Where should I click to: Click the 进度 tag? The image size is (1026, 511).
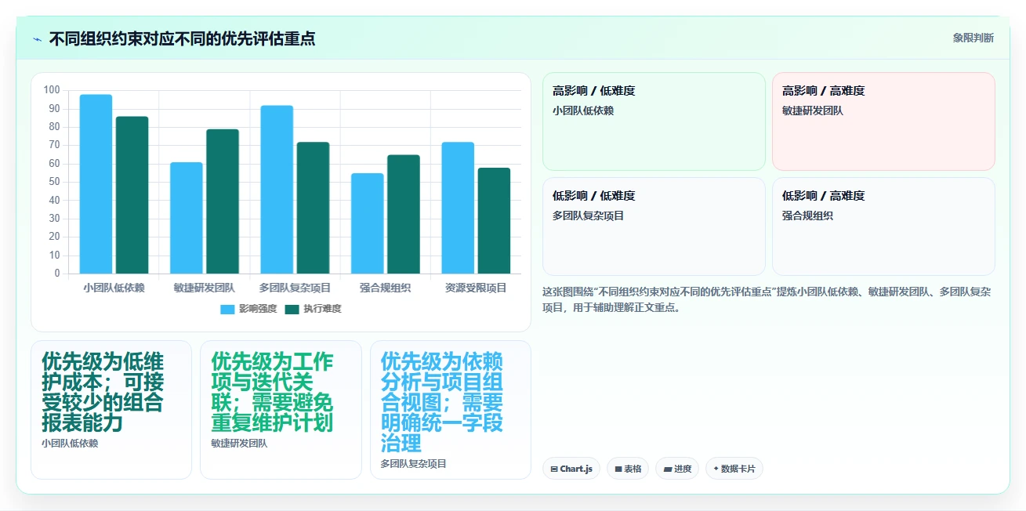click(x=677, y=469)
